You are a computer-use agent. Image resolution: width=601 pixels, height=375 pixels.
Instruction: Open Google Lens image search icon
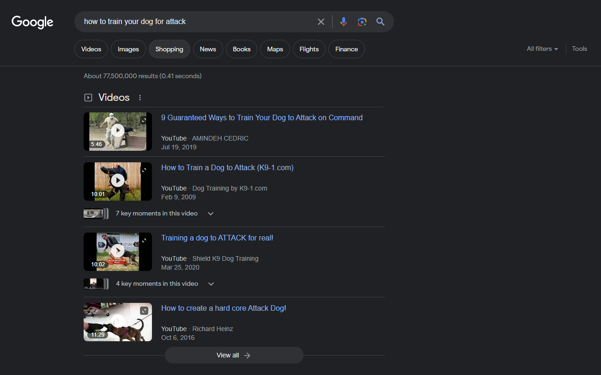(x=362, y=22)
